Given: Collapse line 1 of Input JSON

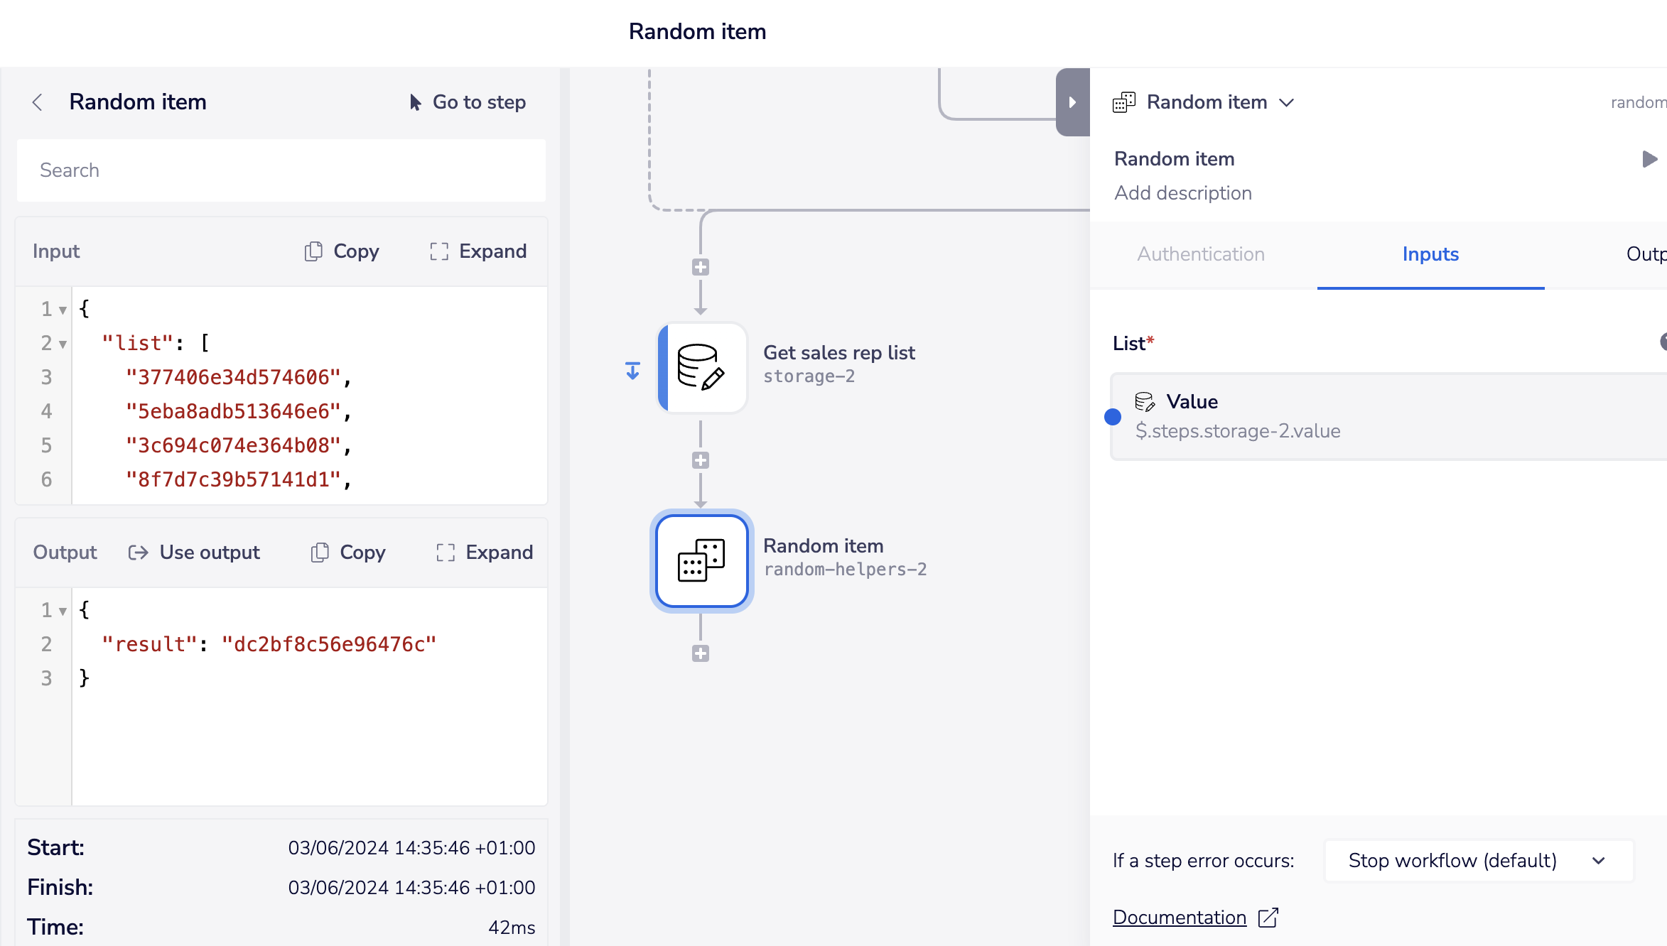Looking at the screenshot, I should (63, 310).
